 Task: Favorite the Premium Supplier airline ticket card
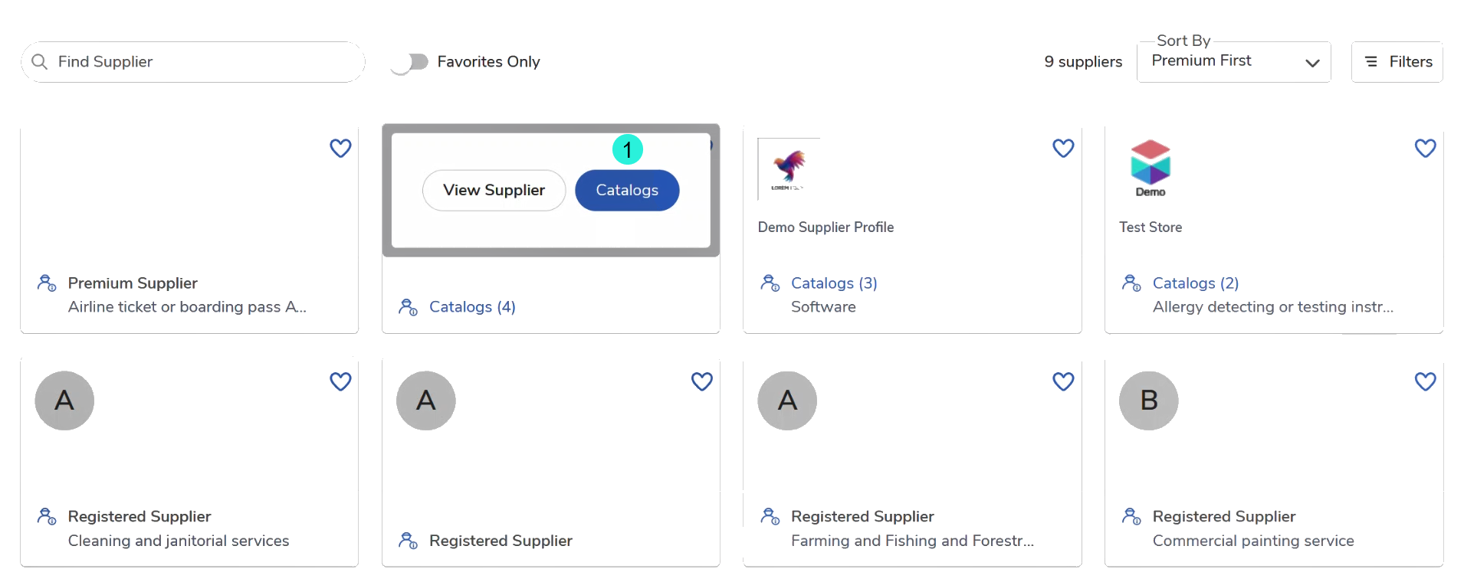pos(340,148)
